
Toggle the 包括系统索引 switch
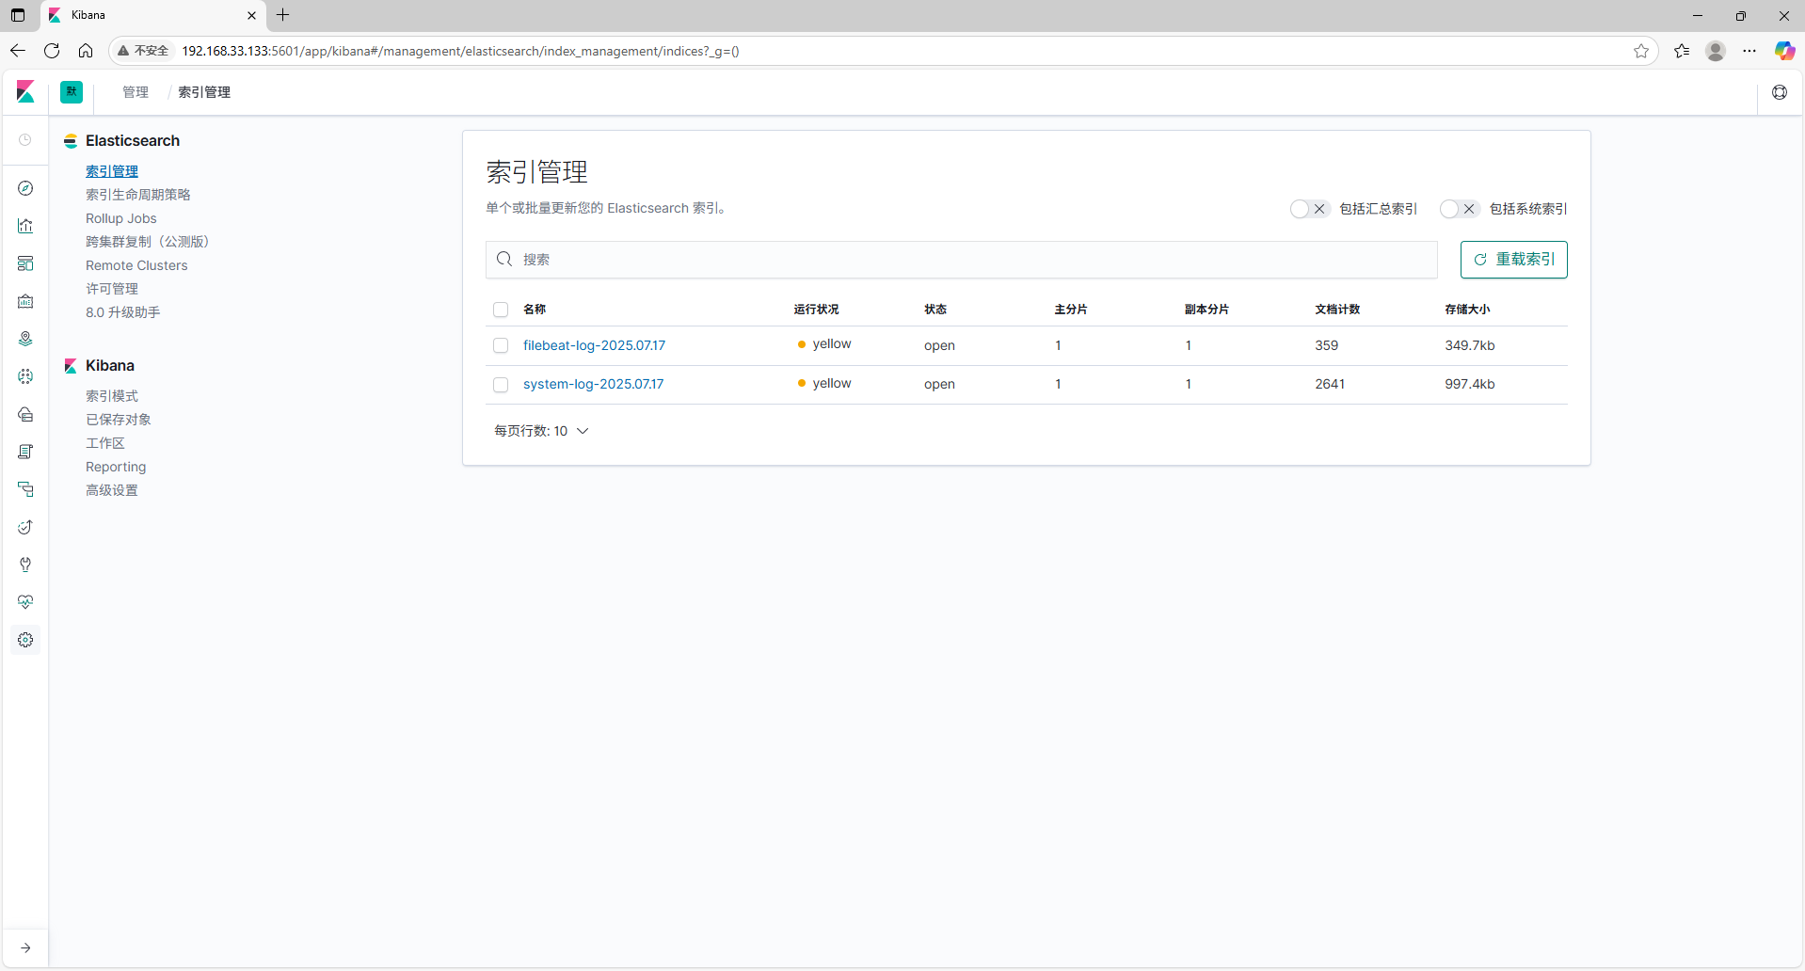(x=1459, y=209)
